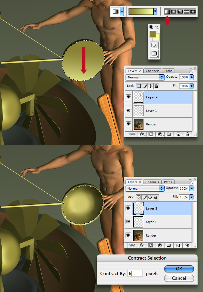The image size is (203, 292).
Task: Create new layer in upper Layers panel
Action: pyautogui.click(x=178, y=134)
